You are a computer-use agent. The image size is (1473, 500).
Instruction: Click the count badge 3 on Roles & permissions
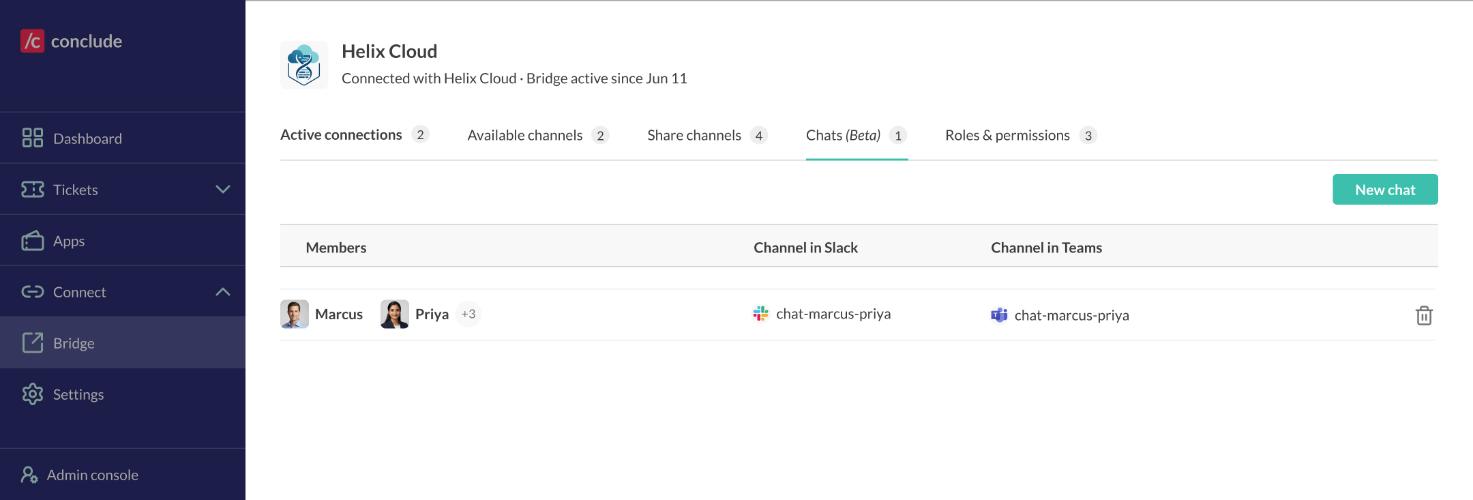[x=1088, y=135]
